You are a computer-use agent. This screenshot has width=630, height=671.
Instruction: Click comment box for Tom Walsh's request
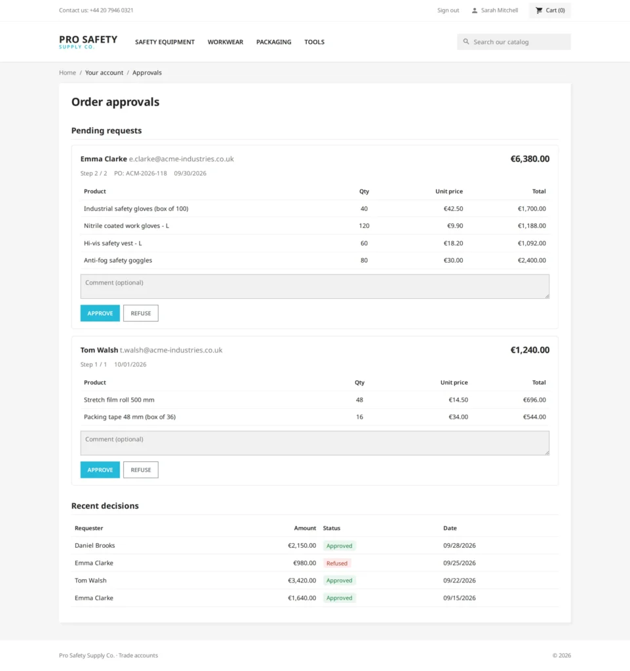coord(315,443)
